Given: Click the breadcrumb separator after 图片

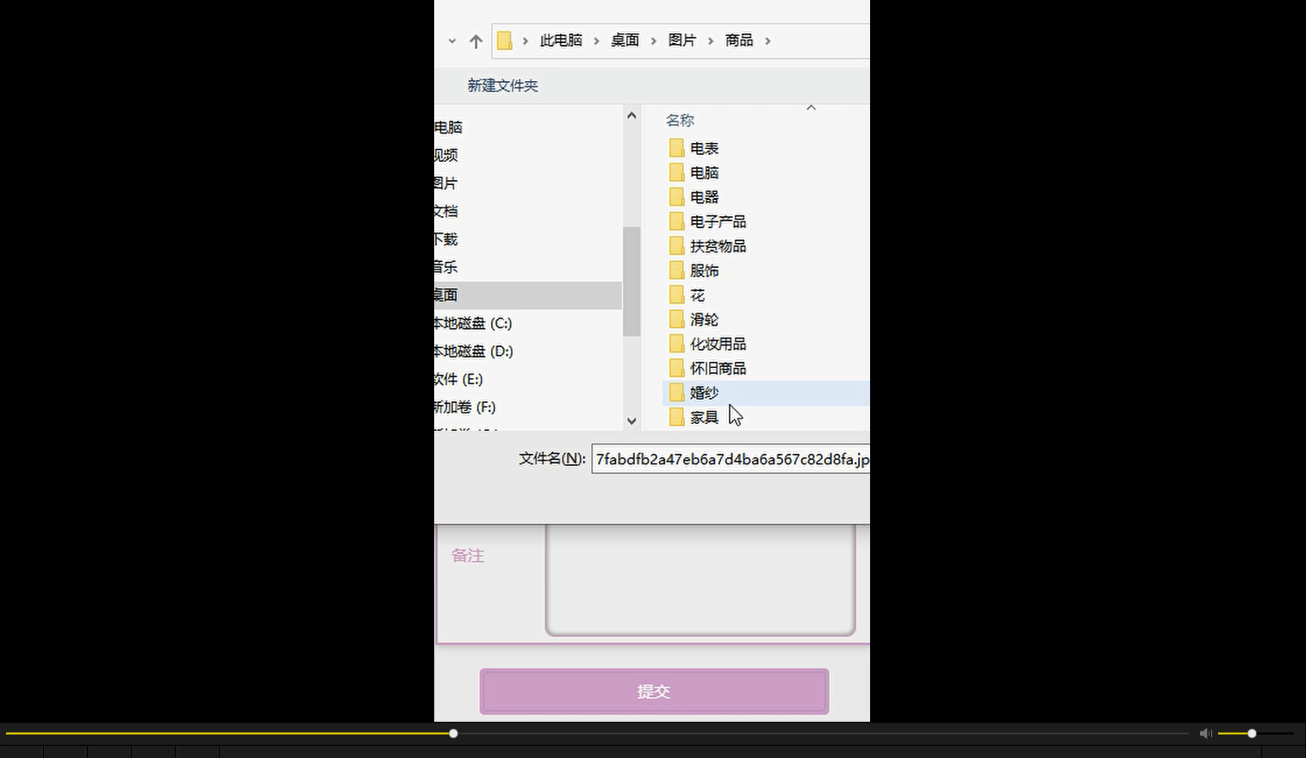Looking at the screenshot, I should [x=710, y=40].
